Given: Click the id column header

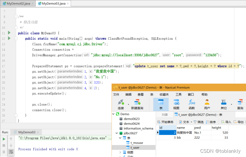Looking at the screenshot, I should click(168, 127).
